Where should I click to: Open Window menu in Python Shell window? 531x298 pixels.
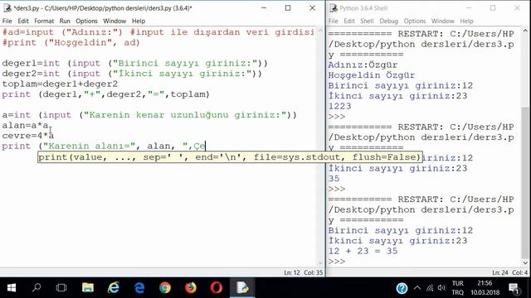442,21
